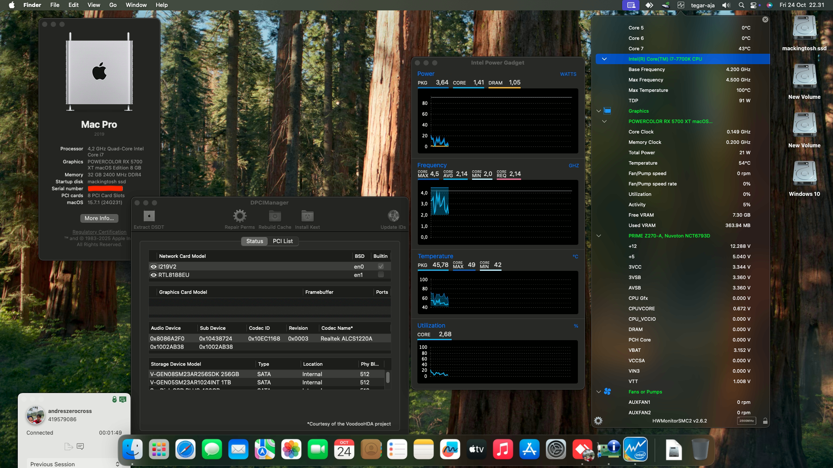Collapse the POWERCOLOR RX 5700 XT group

click(x=604, y=121)
